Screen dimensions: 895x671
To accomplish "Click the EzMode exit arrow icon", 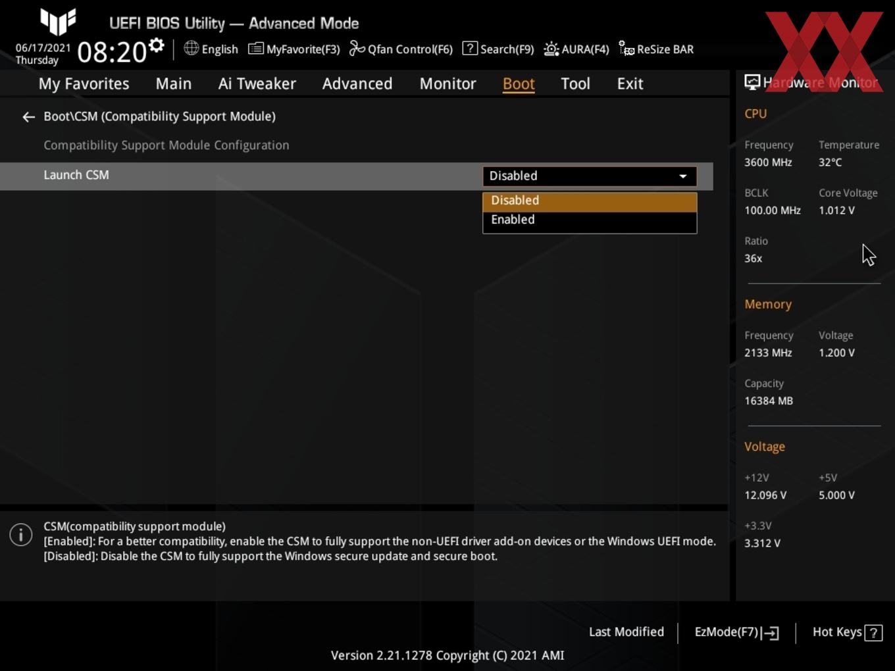I will click(771, 633).
